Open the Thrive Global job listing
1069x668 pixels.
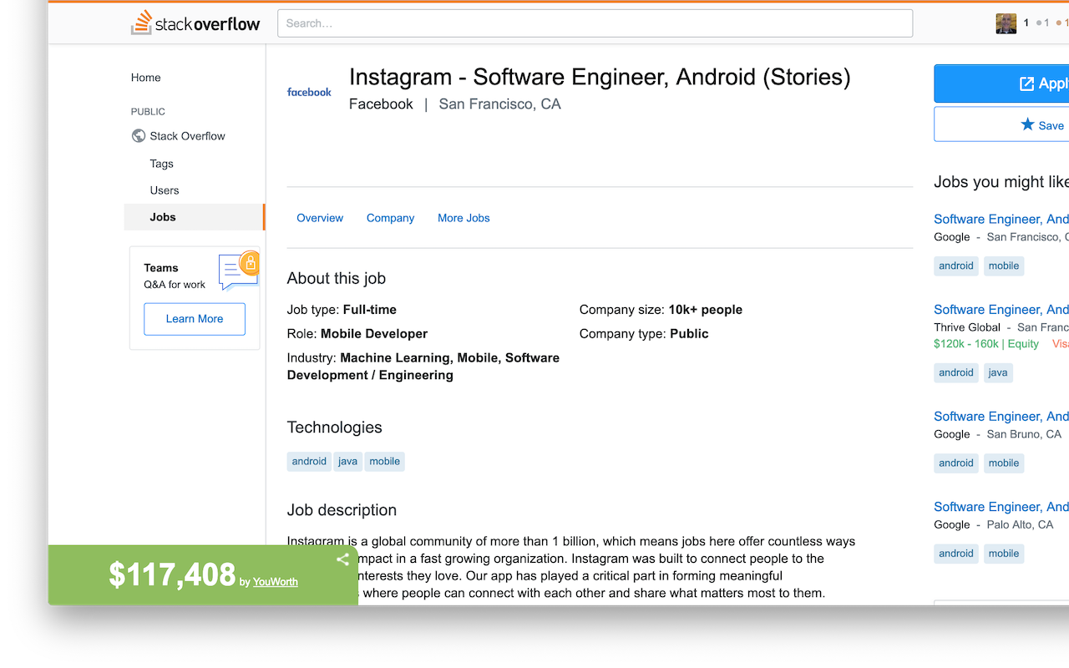(x=1001, y=310)
